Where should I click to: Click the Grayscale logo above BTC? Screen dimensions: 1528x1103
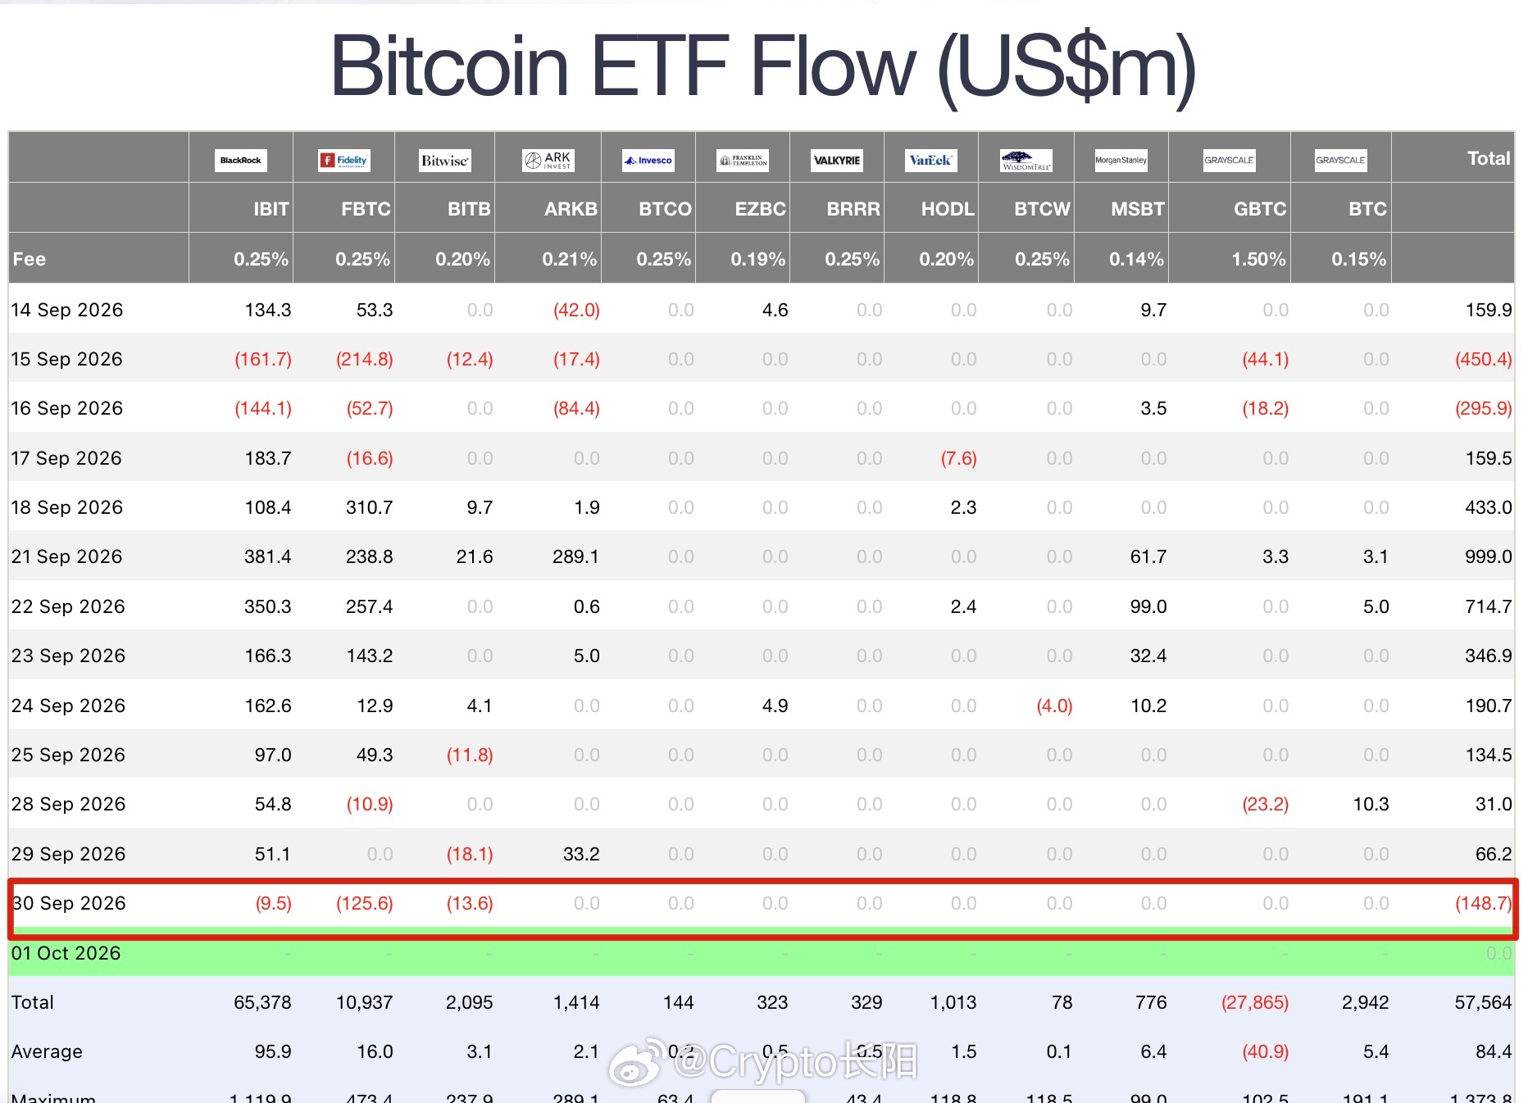[1341, 160]
